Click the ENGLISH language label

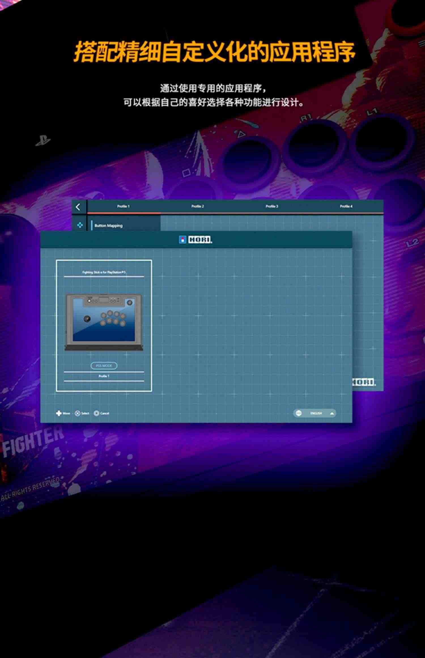316,413
